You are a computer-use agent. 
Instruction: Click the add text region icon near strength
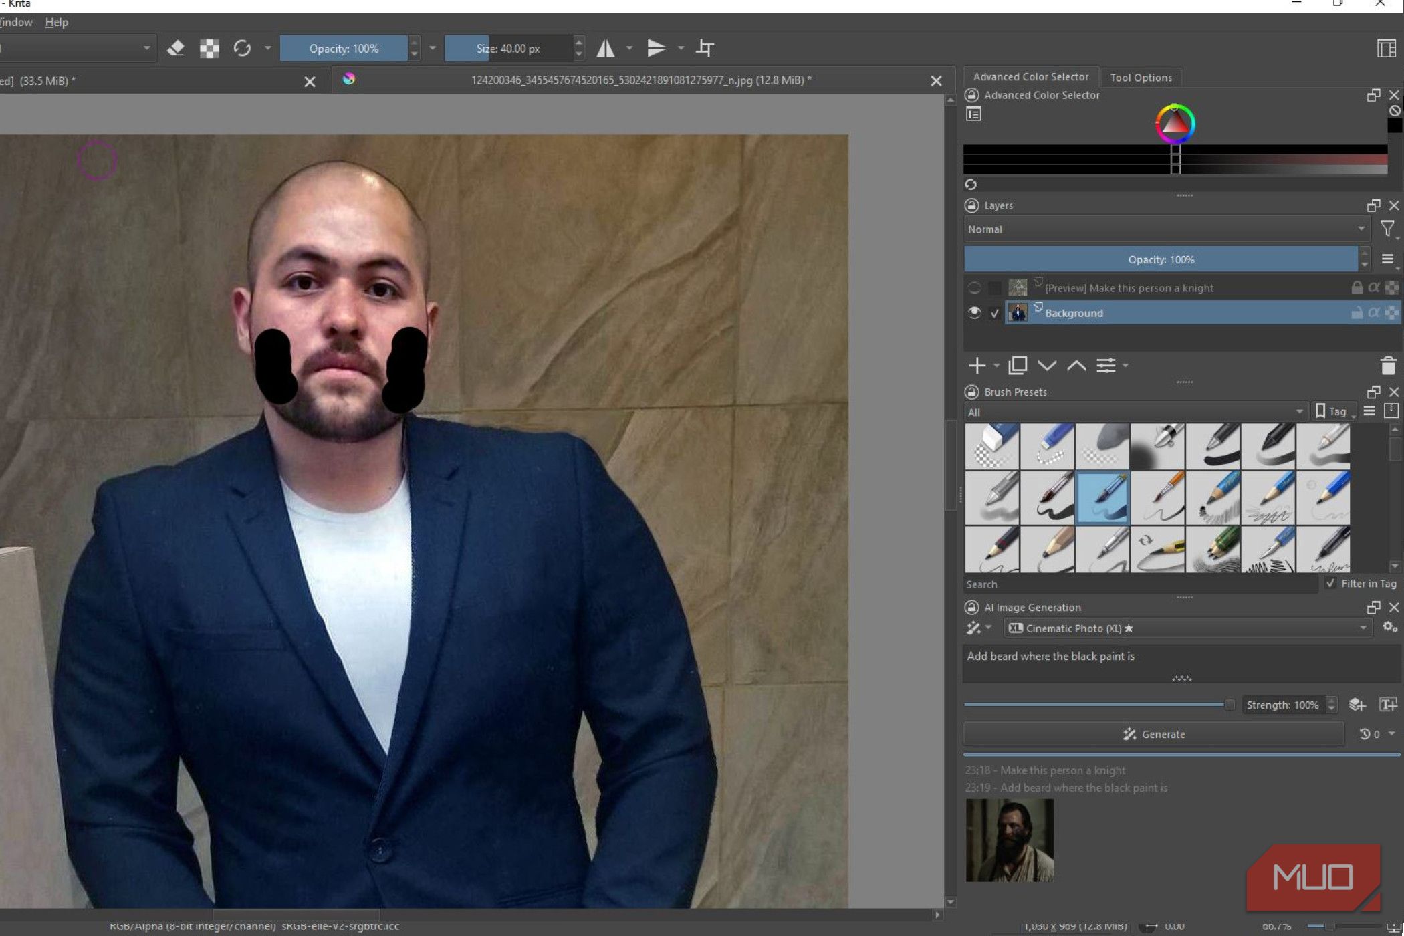coord(1388,705)
